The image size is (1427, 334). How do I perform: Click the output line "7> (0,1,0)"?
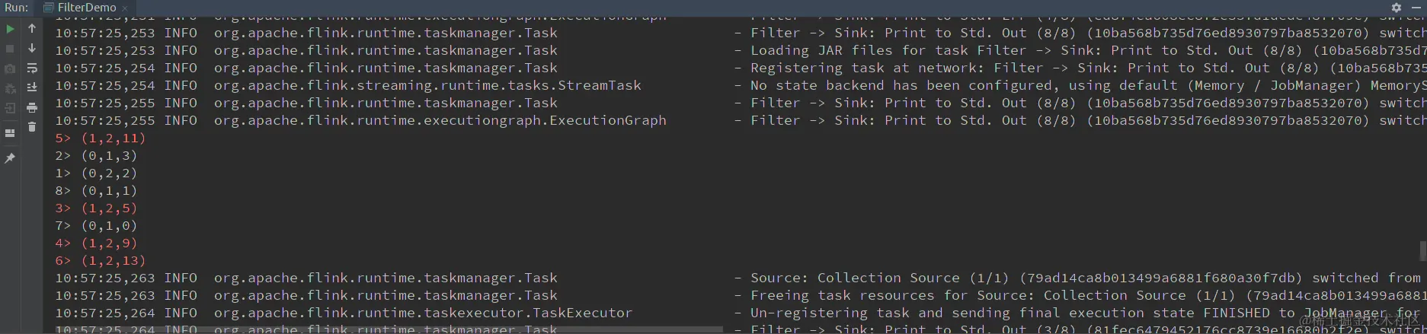(x=96, y=226)
